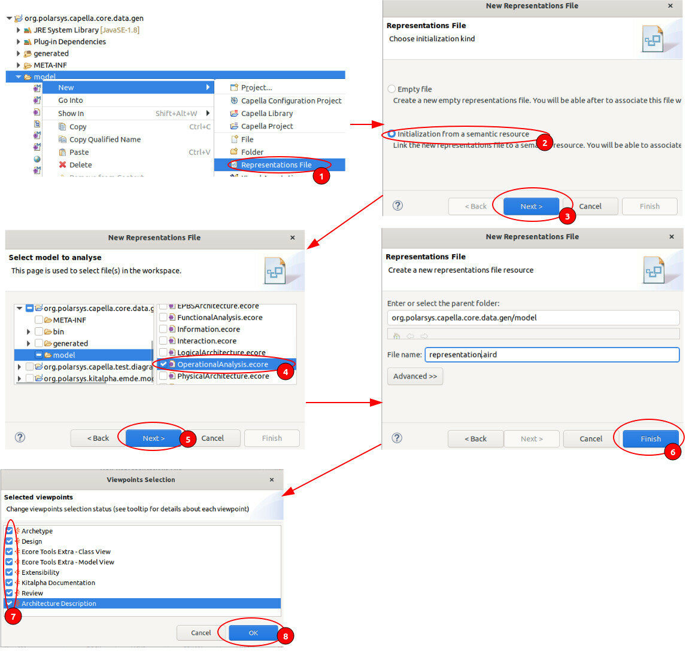686x652 pixels.
Task: Expand the bin folder in Select model dialog
Action: coord(29,332)
